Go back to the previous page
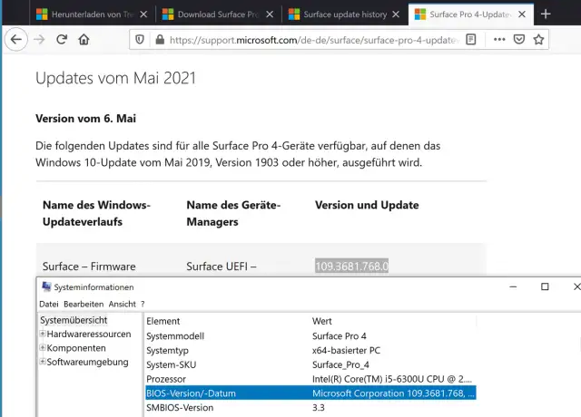 point(15,40)
